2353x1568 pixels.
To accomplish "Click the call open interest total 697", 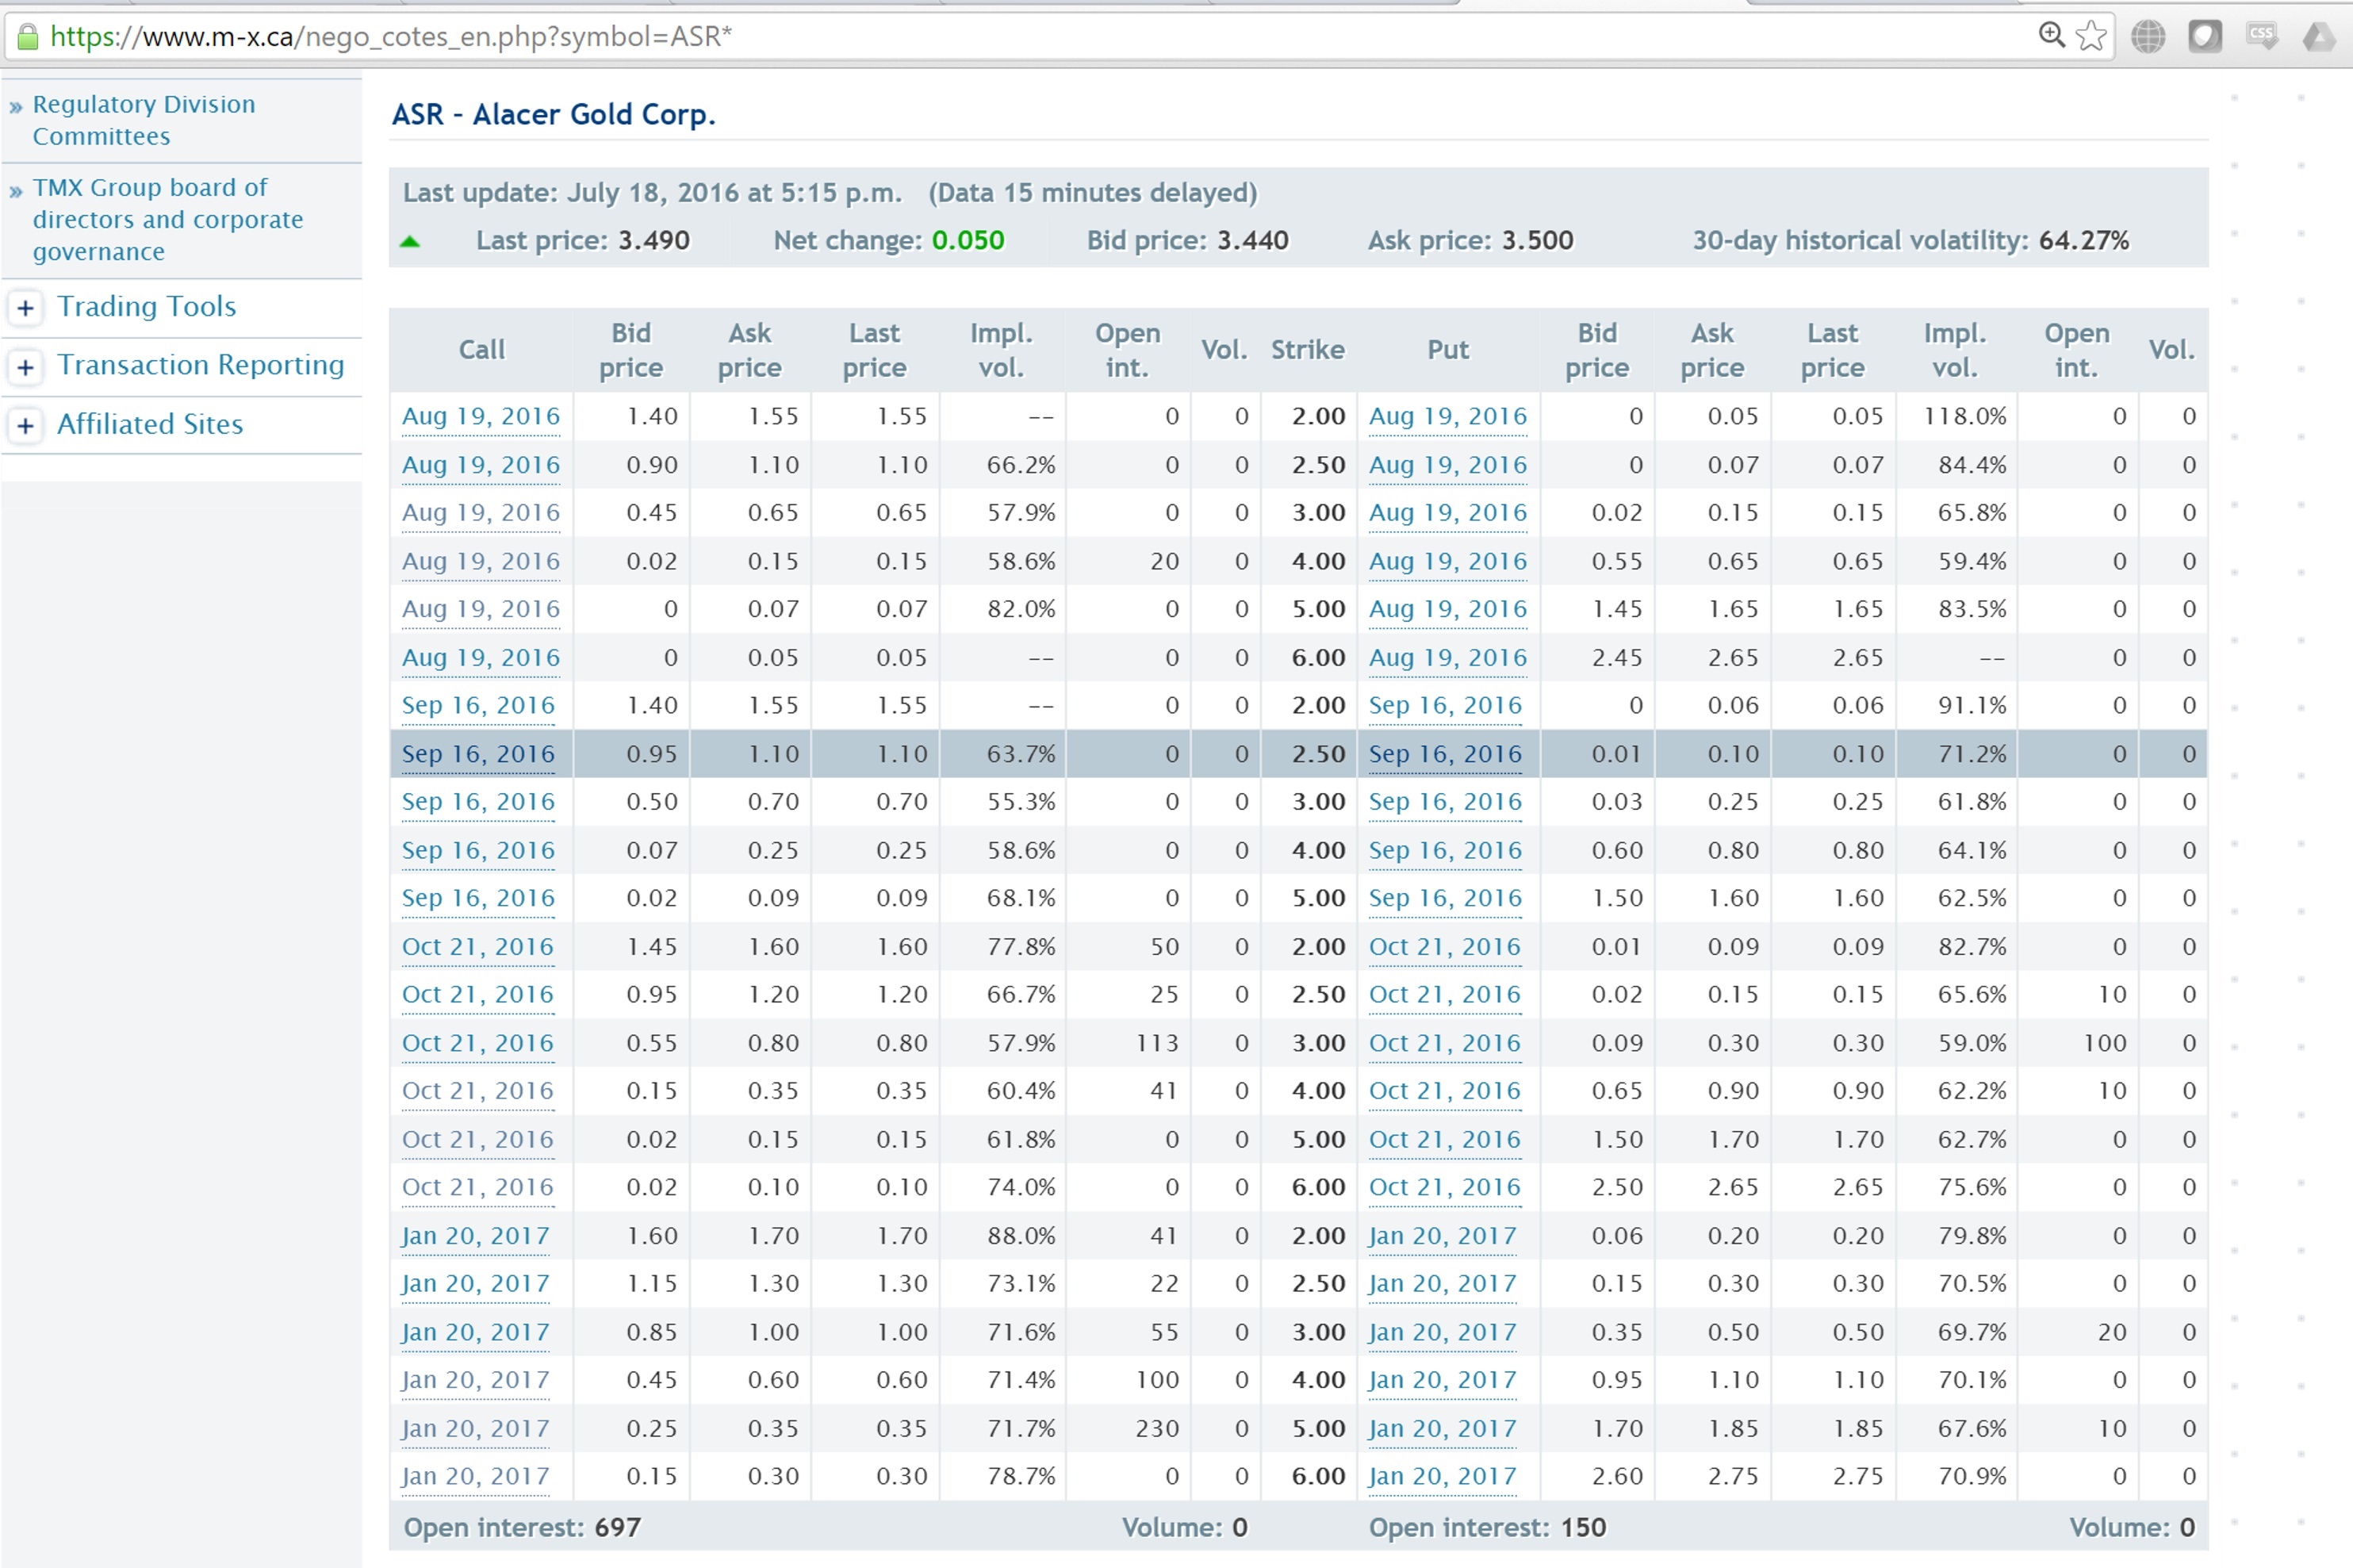I will [617, 1527].
